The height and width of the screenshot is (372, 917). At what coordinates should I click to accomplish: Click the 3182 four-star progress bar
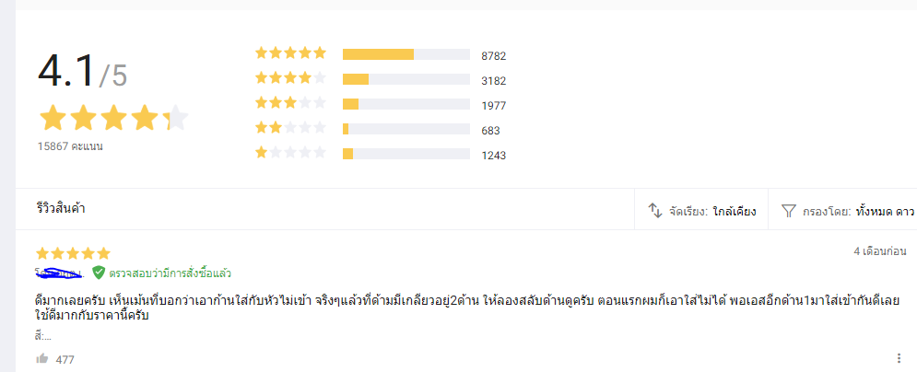(406, 80)
